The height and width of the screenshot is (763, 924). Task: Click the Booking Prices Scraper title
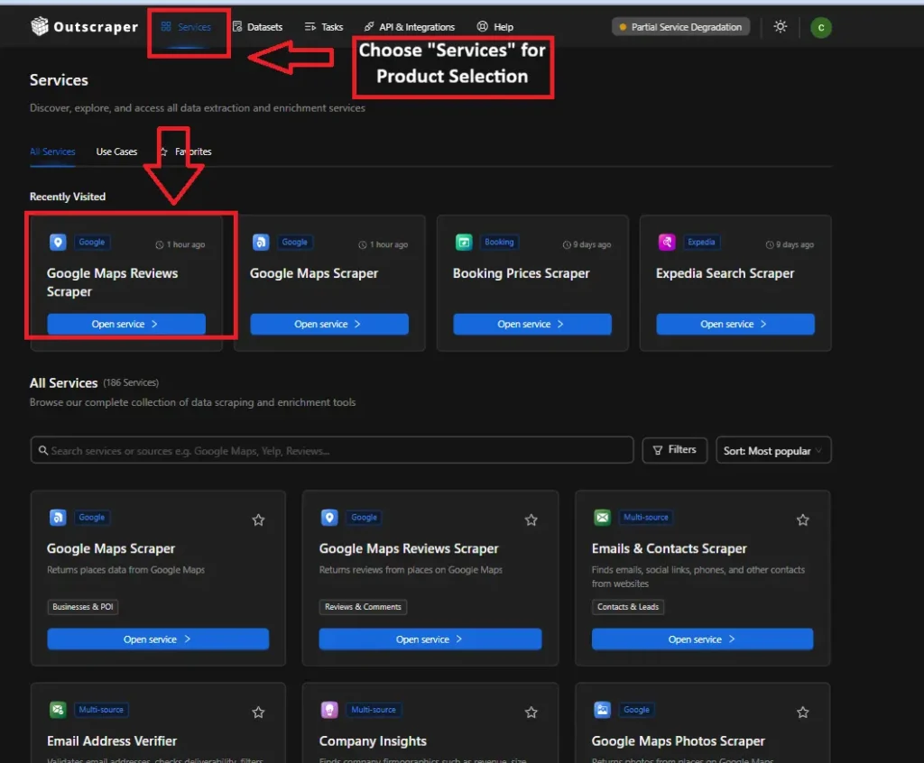tap(521, 273)
